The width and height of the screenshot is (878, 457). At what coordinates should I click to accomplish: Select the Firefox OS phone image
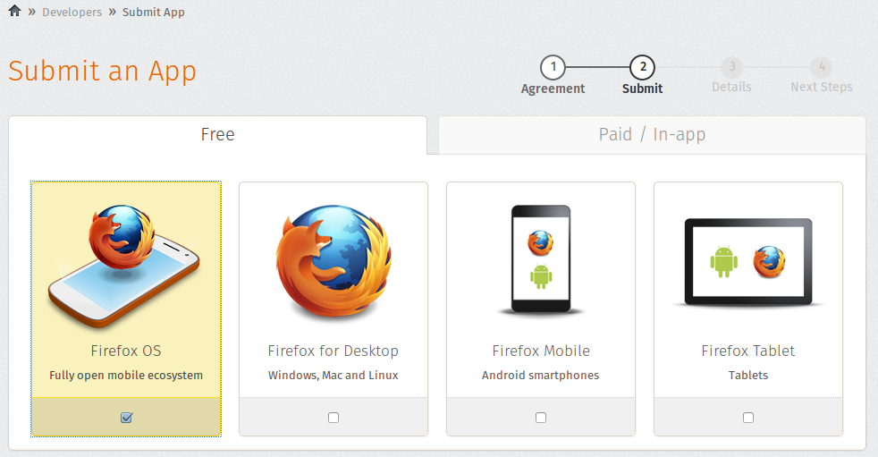124,266
